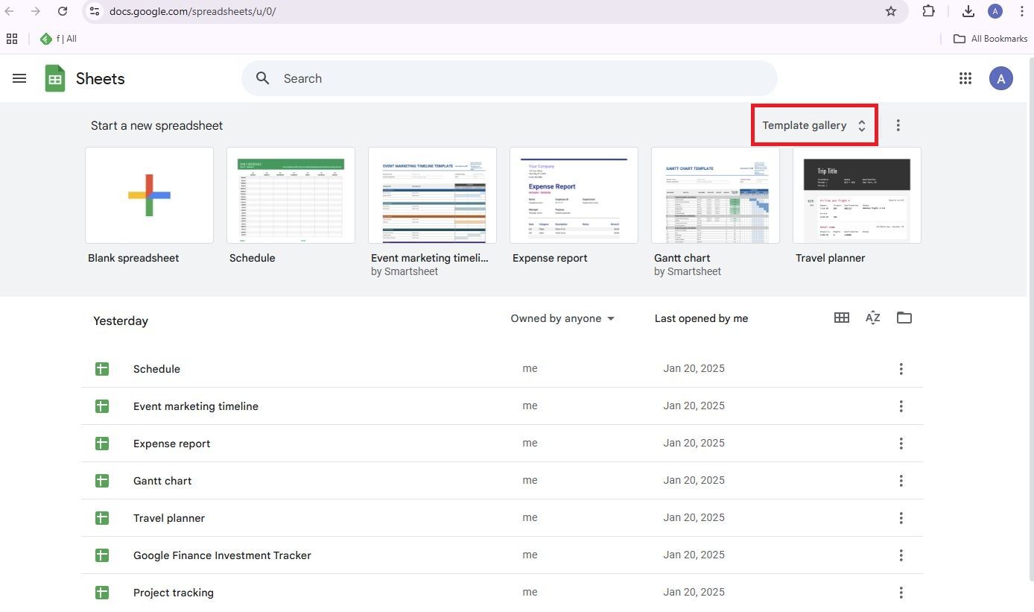Click the search magnifier icon
1034x612 pixels.
262,78
